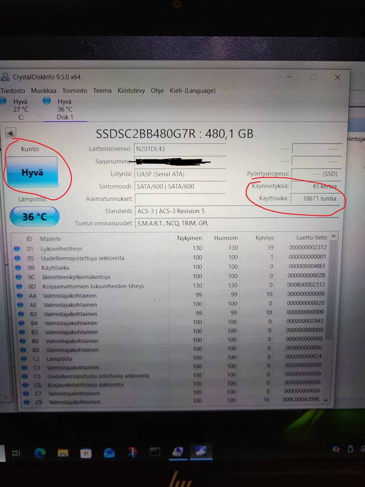
Task: Open the terminal window taskbar icon
Action: (x=155, y=452)
